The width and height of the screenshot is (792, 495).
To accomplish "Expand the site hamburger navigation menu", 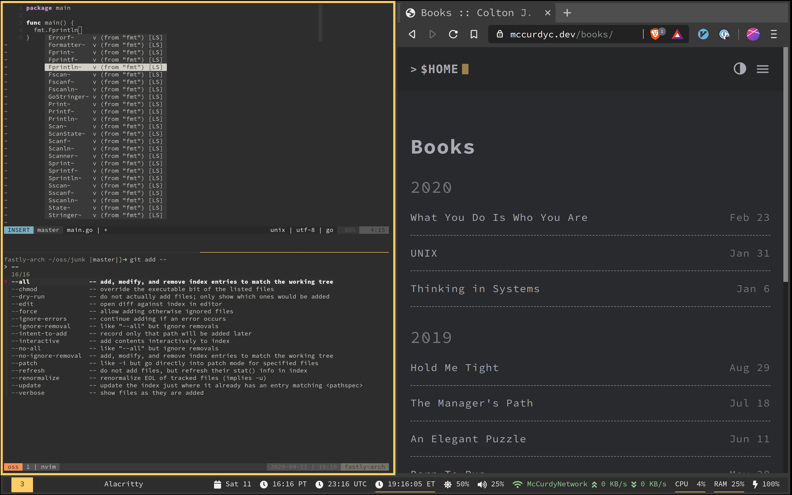I will tap(762, 69).
